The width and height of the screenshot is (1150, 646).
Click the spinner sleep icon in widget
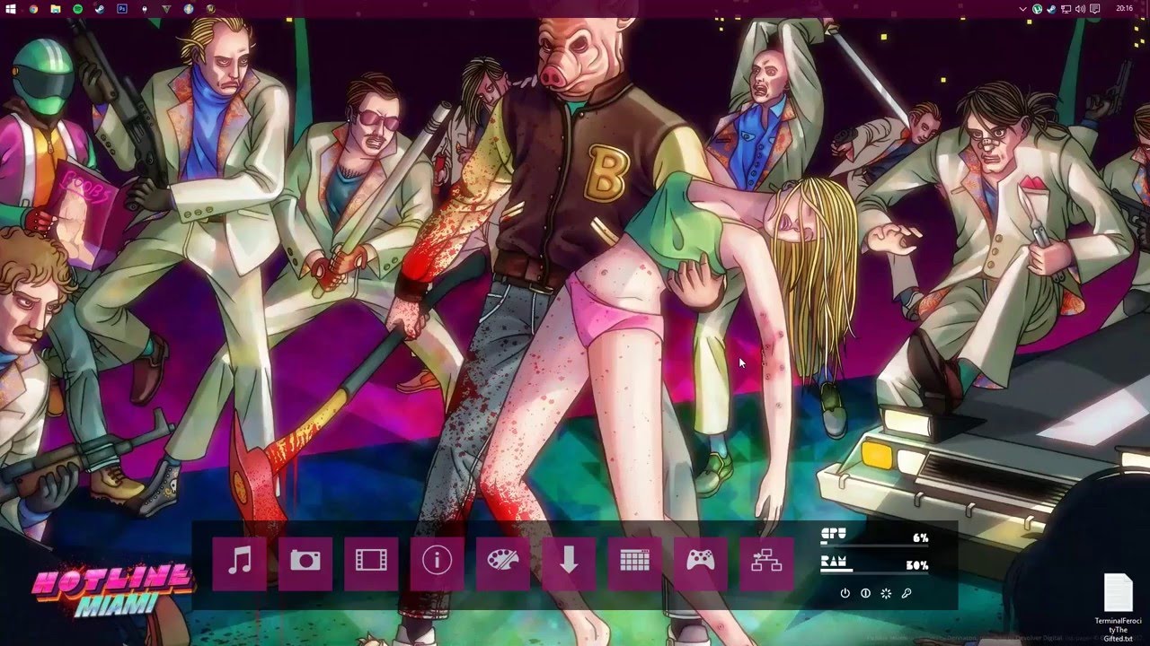tap(886, 593)
